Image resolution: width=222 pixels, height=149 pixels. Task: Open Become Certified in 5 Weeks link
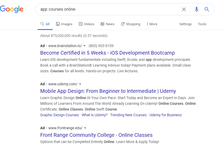107,53
